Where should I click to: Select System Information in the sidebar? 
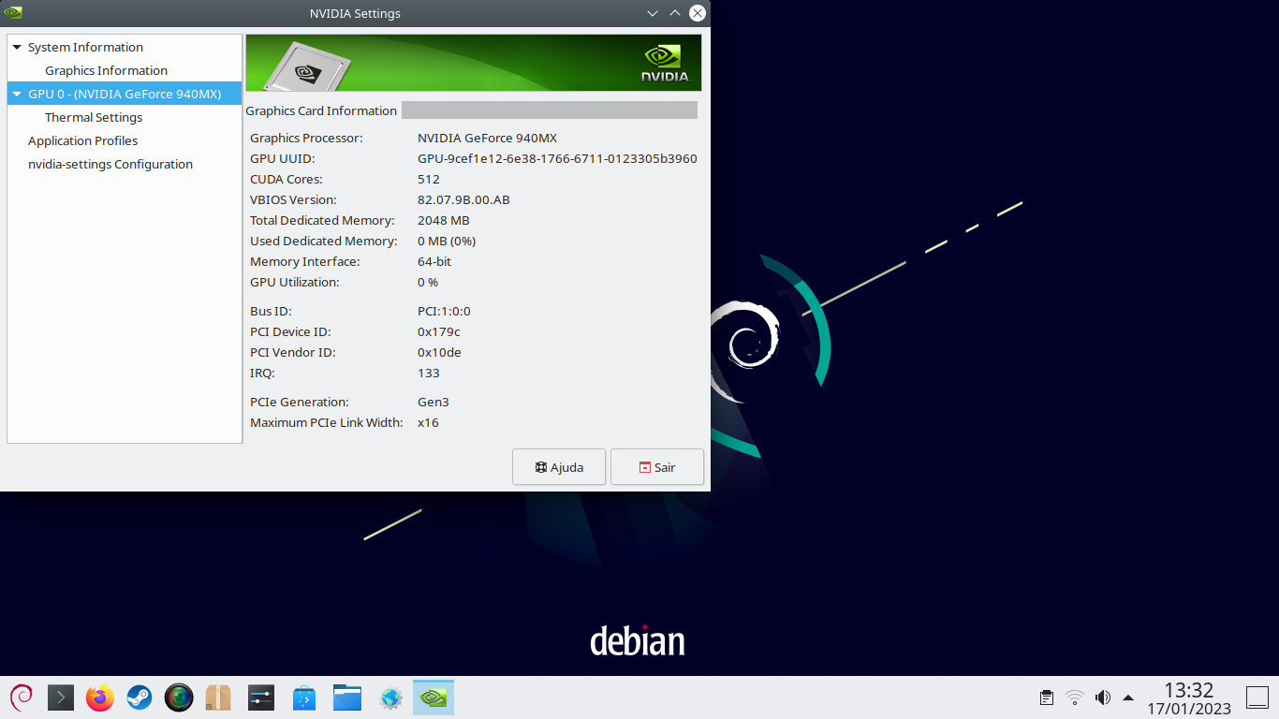(85, 47)
